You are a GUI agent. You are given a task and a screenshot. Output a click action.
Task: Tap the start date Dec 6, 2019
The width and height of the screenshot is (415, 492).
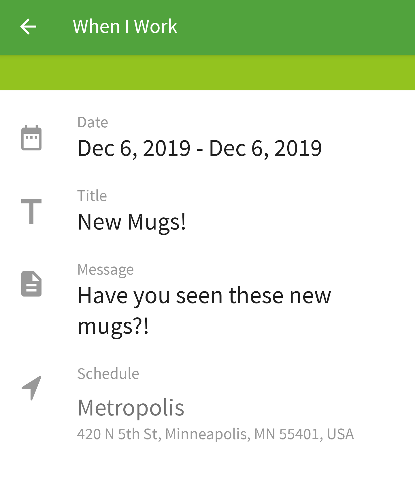[134, 148]
